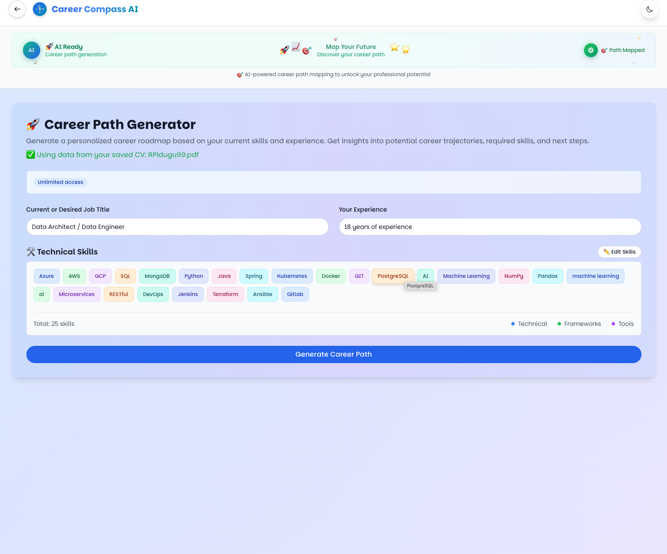This screenshot has width=667, height=554.
Task: Open the saved CV RPidugu99.pdf link
Action: (173, 155)
